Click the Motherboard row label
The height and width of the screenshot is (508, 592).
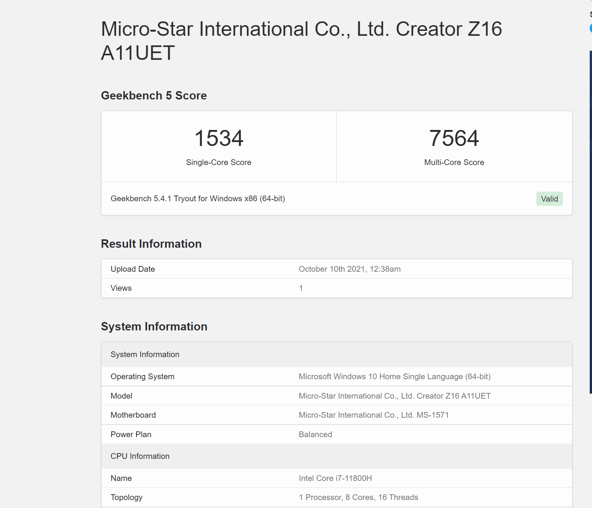(x=133, y=415)
